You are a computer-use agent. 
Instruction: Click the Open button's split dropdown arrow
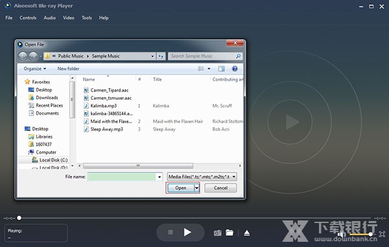coord(196,188)
